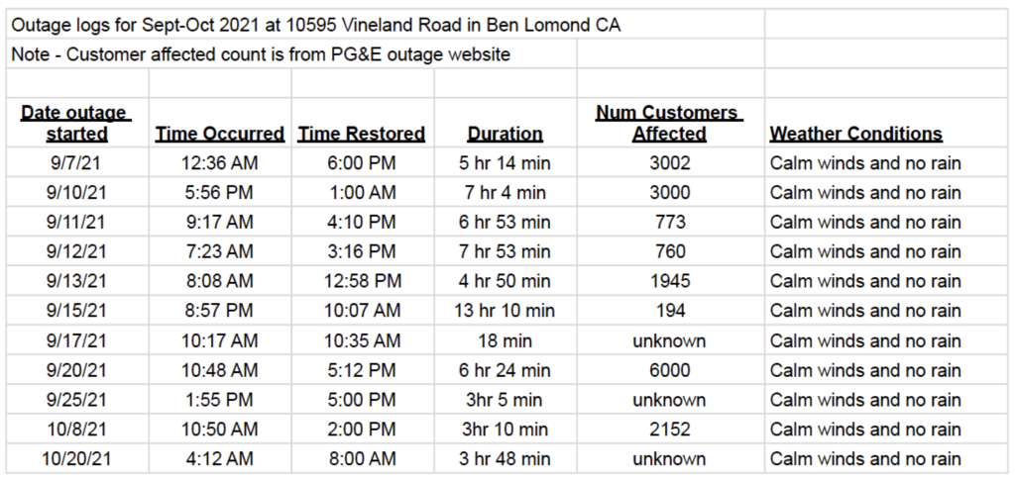Select the cell showing 6000 customers
1015x480 pixels.
[x=671, y=370]
